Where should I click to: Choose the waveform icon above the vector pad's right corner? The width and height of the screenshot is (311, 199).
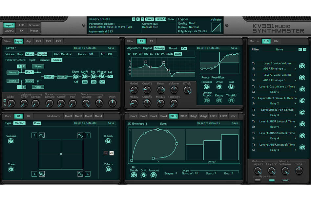click(80, 135)
